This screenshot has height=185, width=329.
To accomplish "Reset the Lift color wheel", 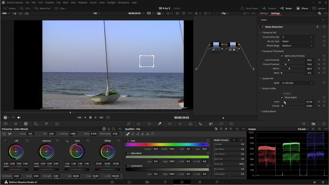I will click(27, 141).
